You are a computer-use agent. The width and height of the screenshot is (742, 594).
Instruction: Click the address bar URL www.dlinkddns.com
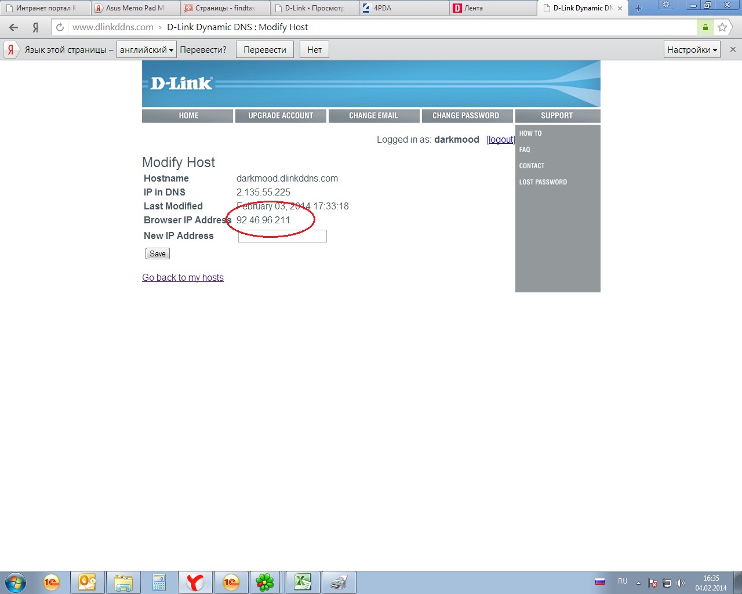[x=113, y=27]
